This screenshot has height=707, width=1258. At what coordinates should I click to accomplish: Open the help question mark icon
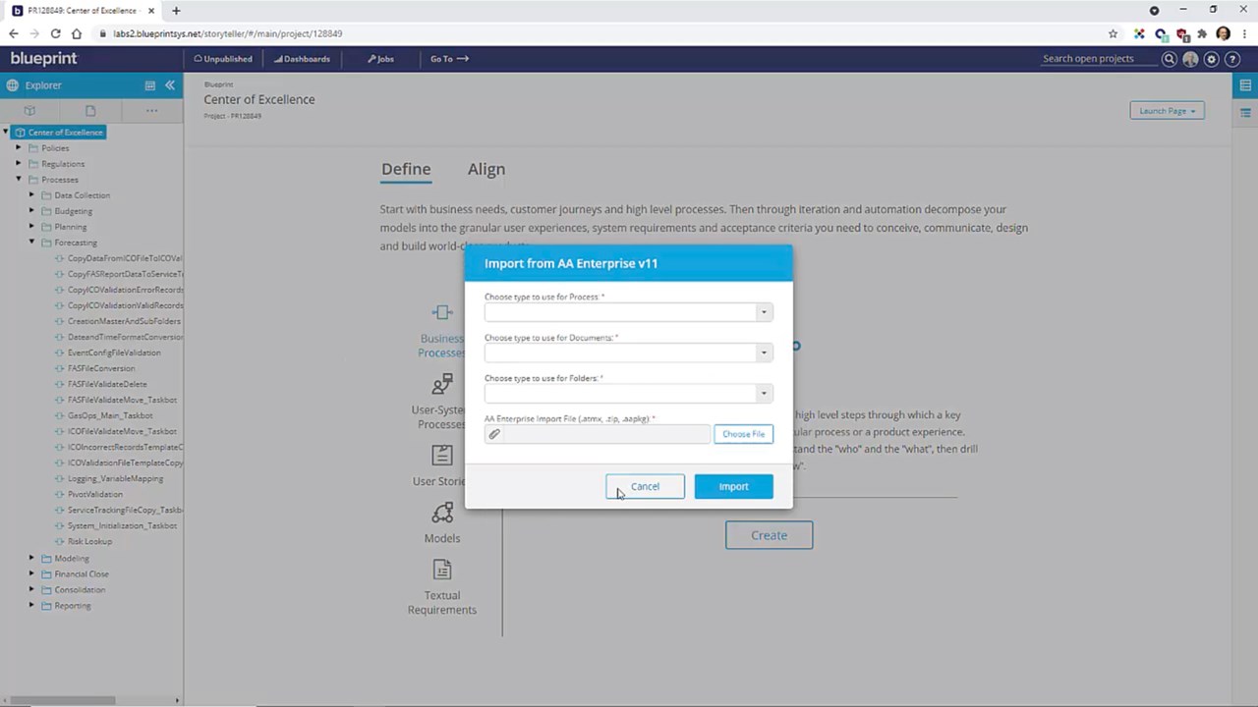tap(1232, 59)
